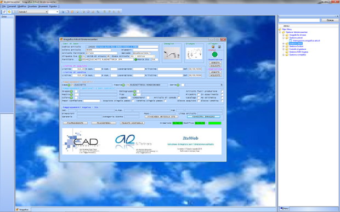
Task: Open the Colore lookup icon in gestionali section
Action: click(x=71, y=98)
